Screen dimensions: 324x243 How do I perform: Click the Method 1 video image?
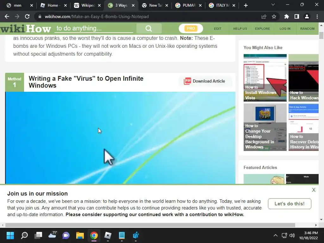tap(120, 138)
